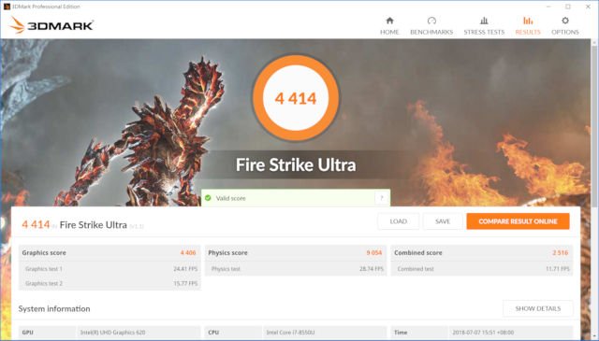Screen dimensions: 599x341
Task: Click the orange 4 414 score circle
Action: 296,98
